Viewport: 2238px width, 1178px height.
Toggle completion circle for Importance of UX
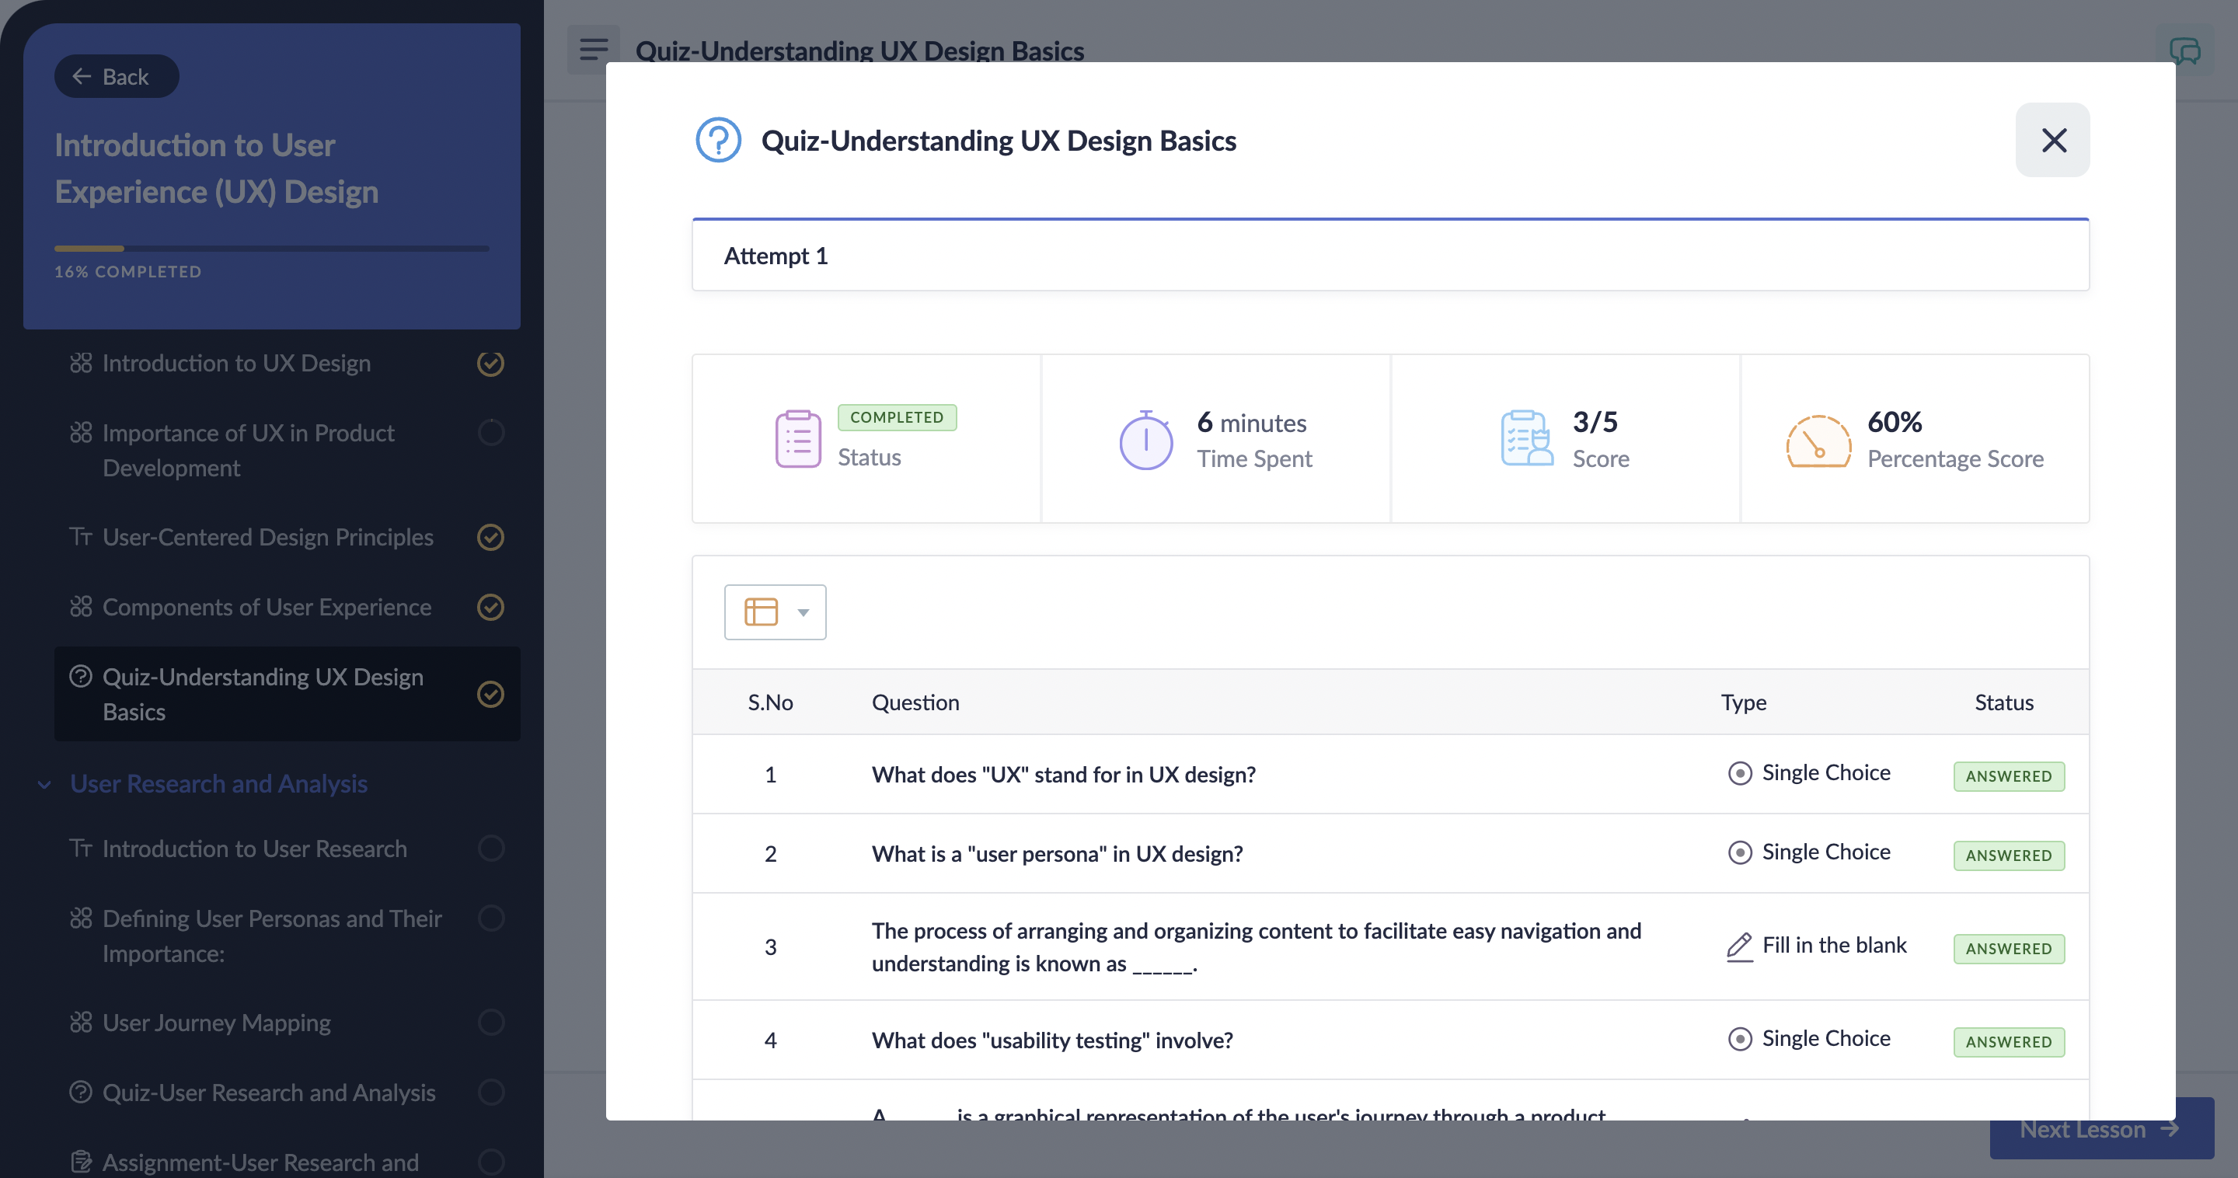coord(491,433)
